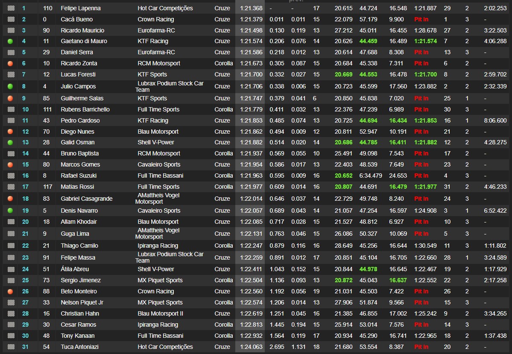Click RCM Motorsport in Ricardo Zonta's row

tap(159, 63)
